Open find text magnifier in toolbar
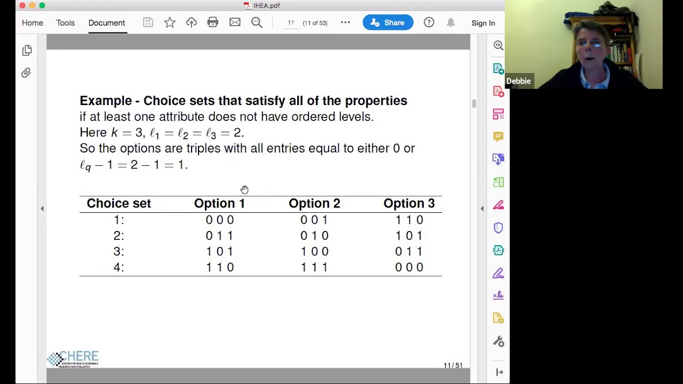This screenshot has width=683, height=384. (x=257, y=22)
